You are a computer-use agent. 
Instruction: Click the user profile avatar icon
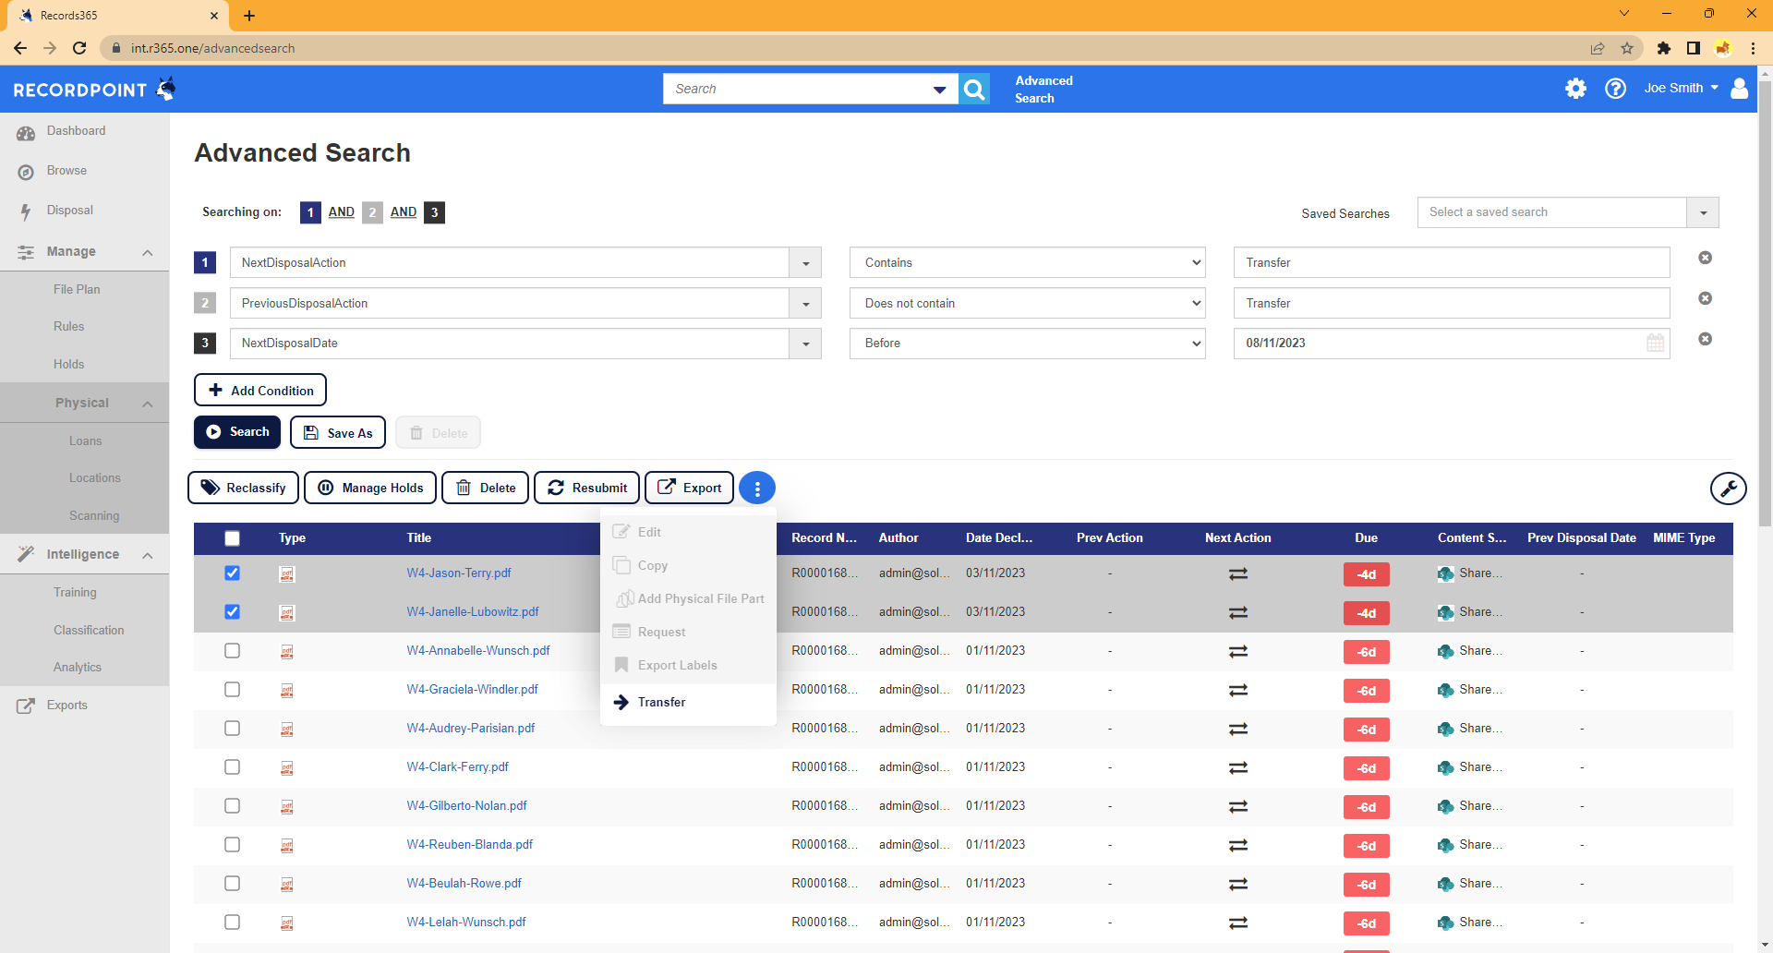tap(1739, 89)
